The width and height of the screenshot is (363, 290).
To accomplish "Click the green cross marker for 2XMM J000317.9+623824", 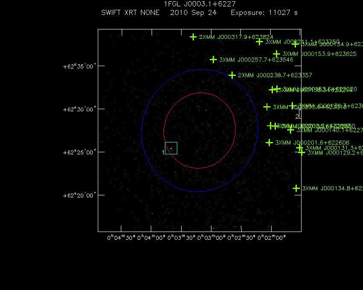I will pos(193,37).
